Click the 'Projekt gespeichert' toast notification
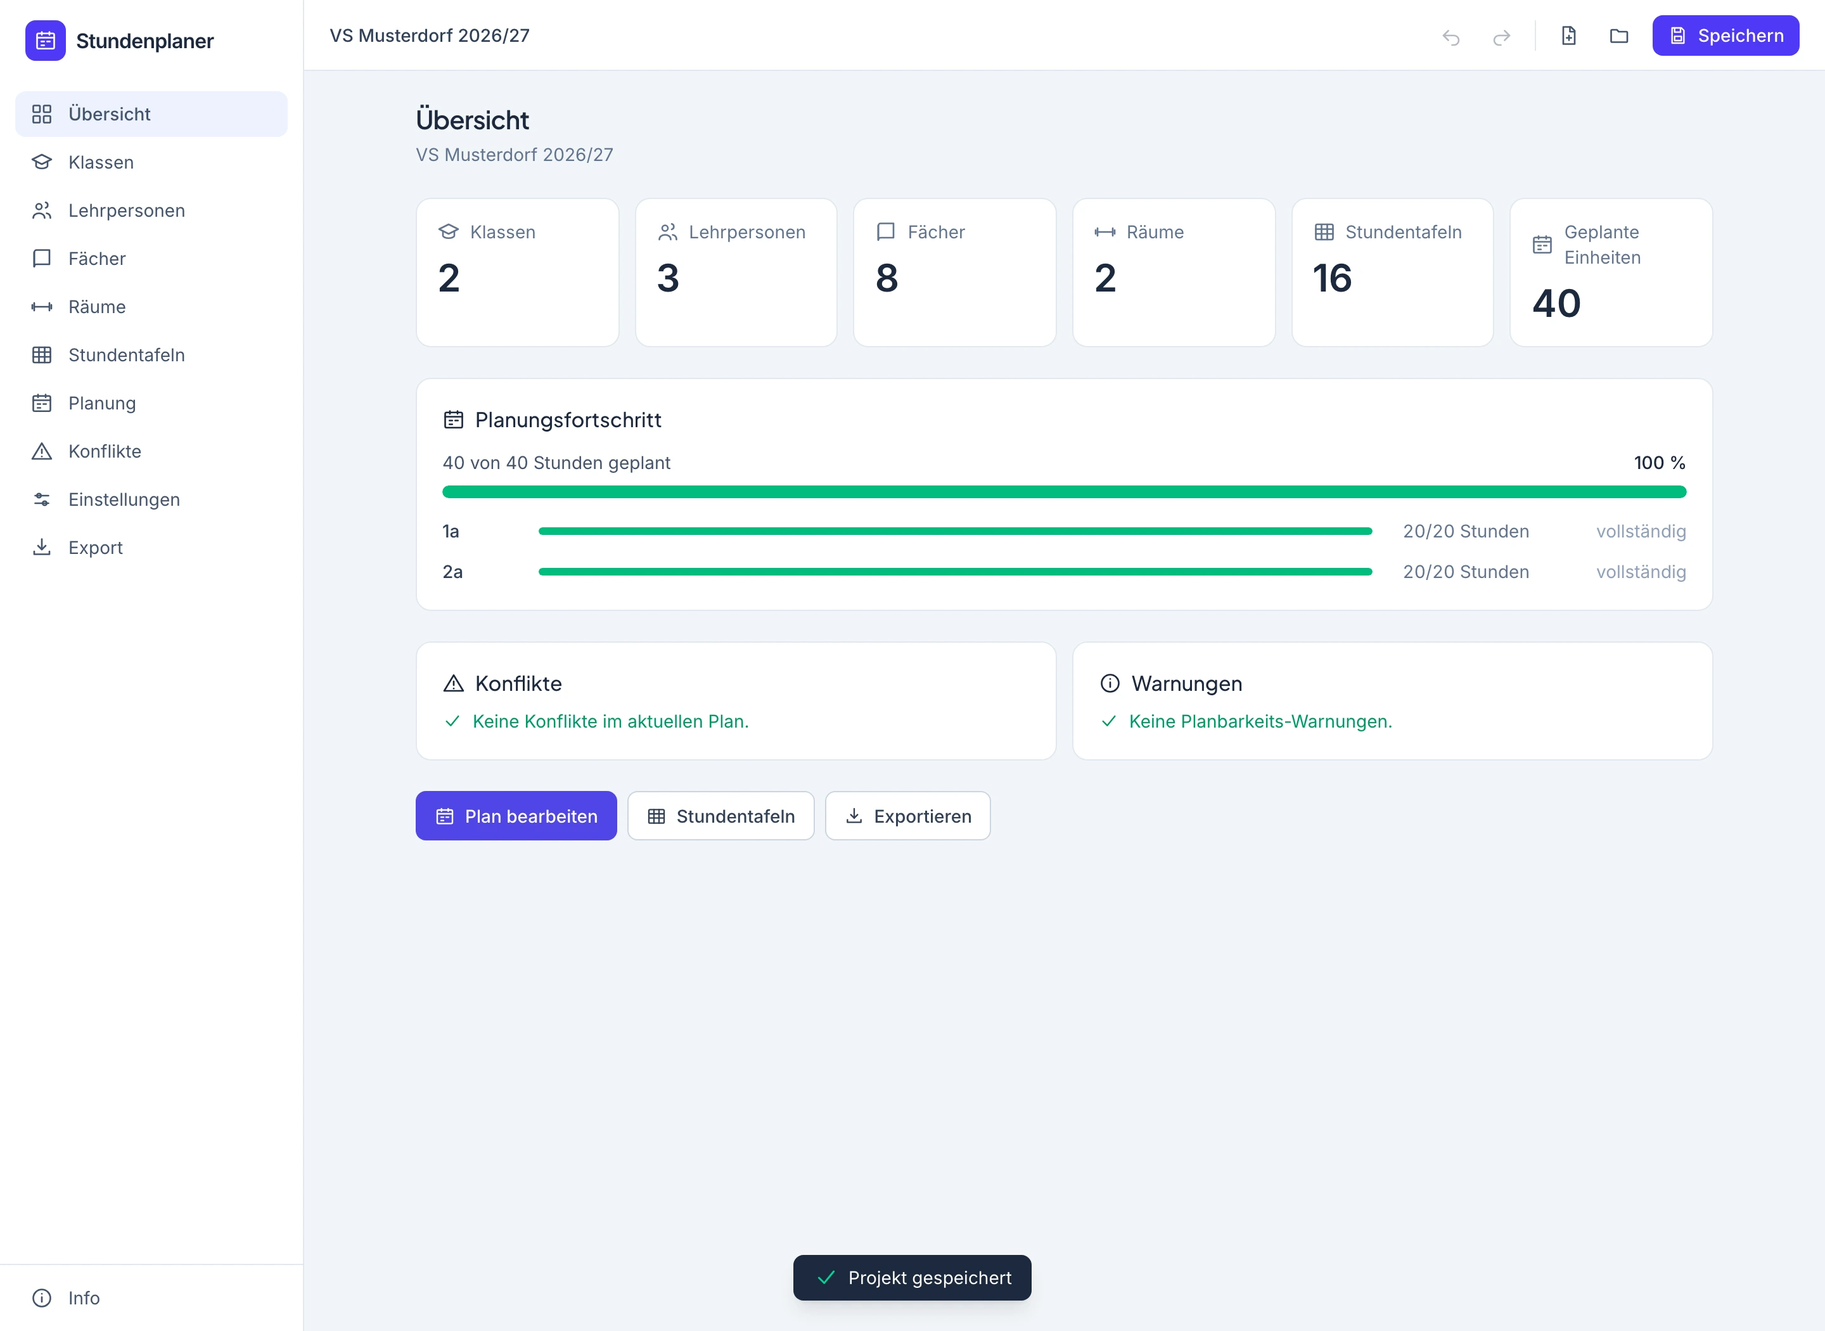This screenshot has height=1331, width=1825. click(x=912, y=1278)
